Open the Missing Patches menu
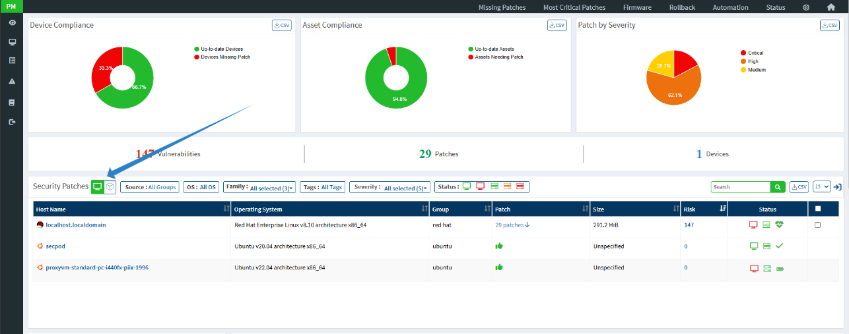Image resolution: width=849 pixels, height=334 pixels. click(502, 7)
